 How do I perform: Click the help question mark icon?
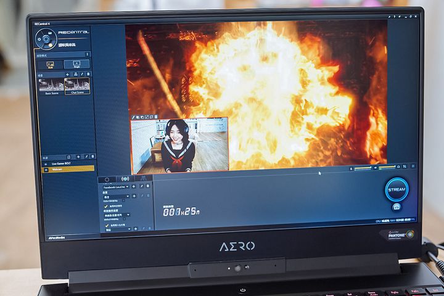[x=394, y=17]
